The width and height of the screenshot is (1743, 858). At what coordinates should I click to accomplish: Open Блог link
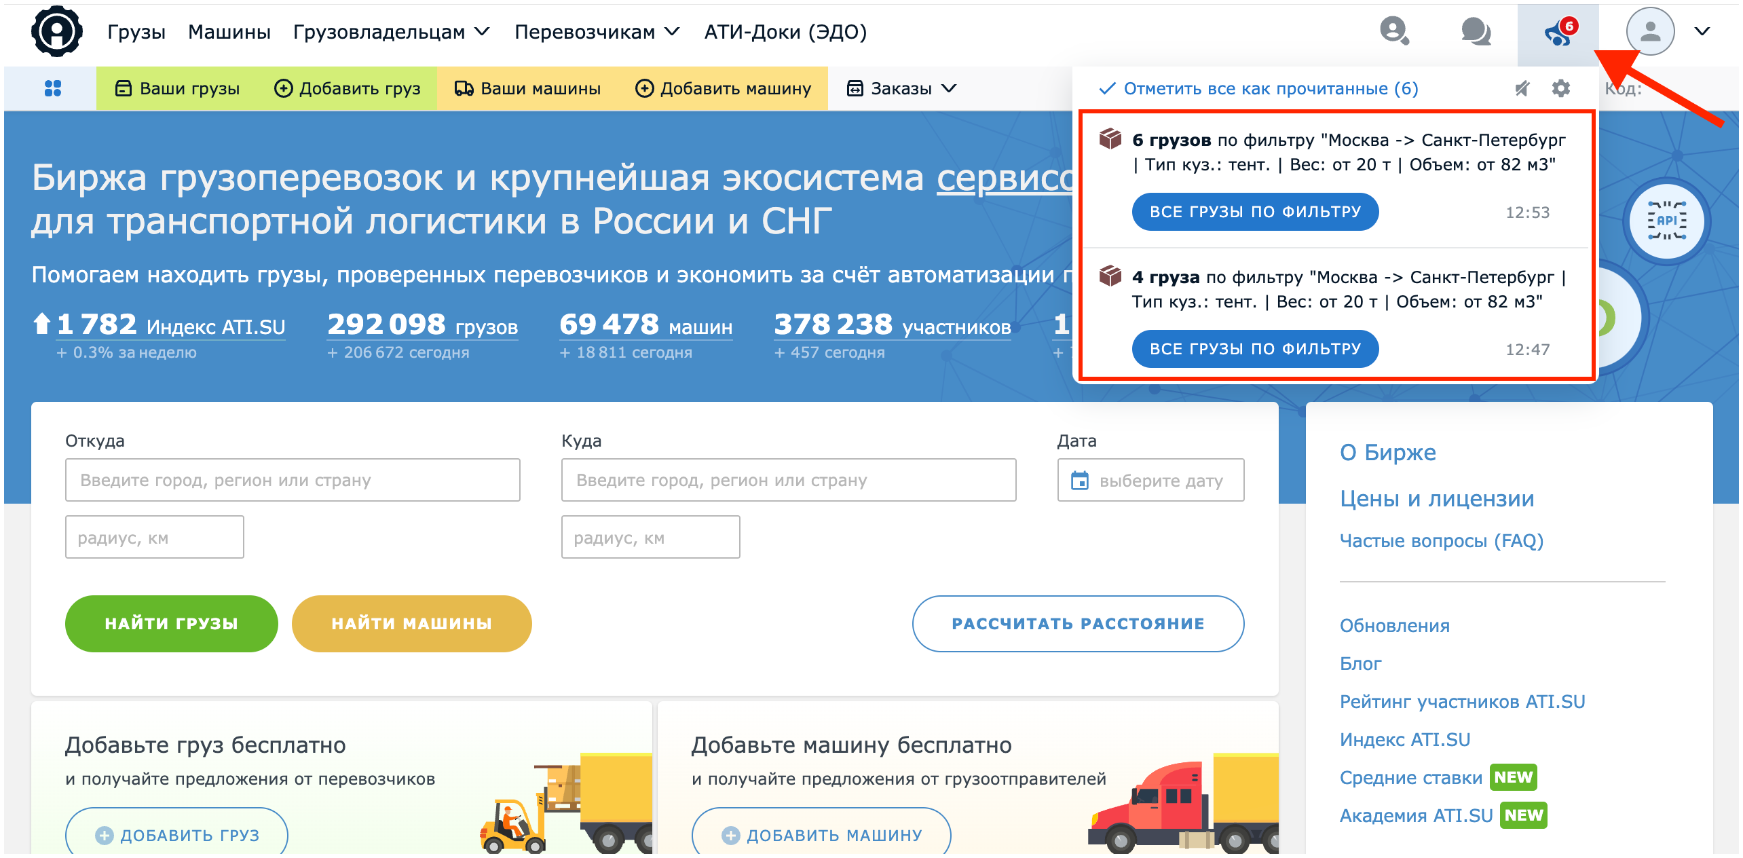click(1360, 664)
